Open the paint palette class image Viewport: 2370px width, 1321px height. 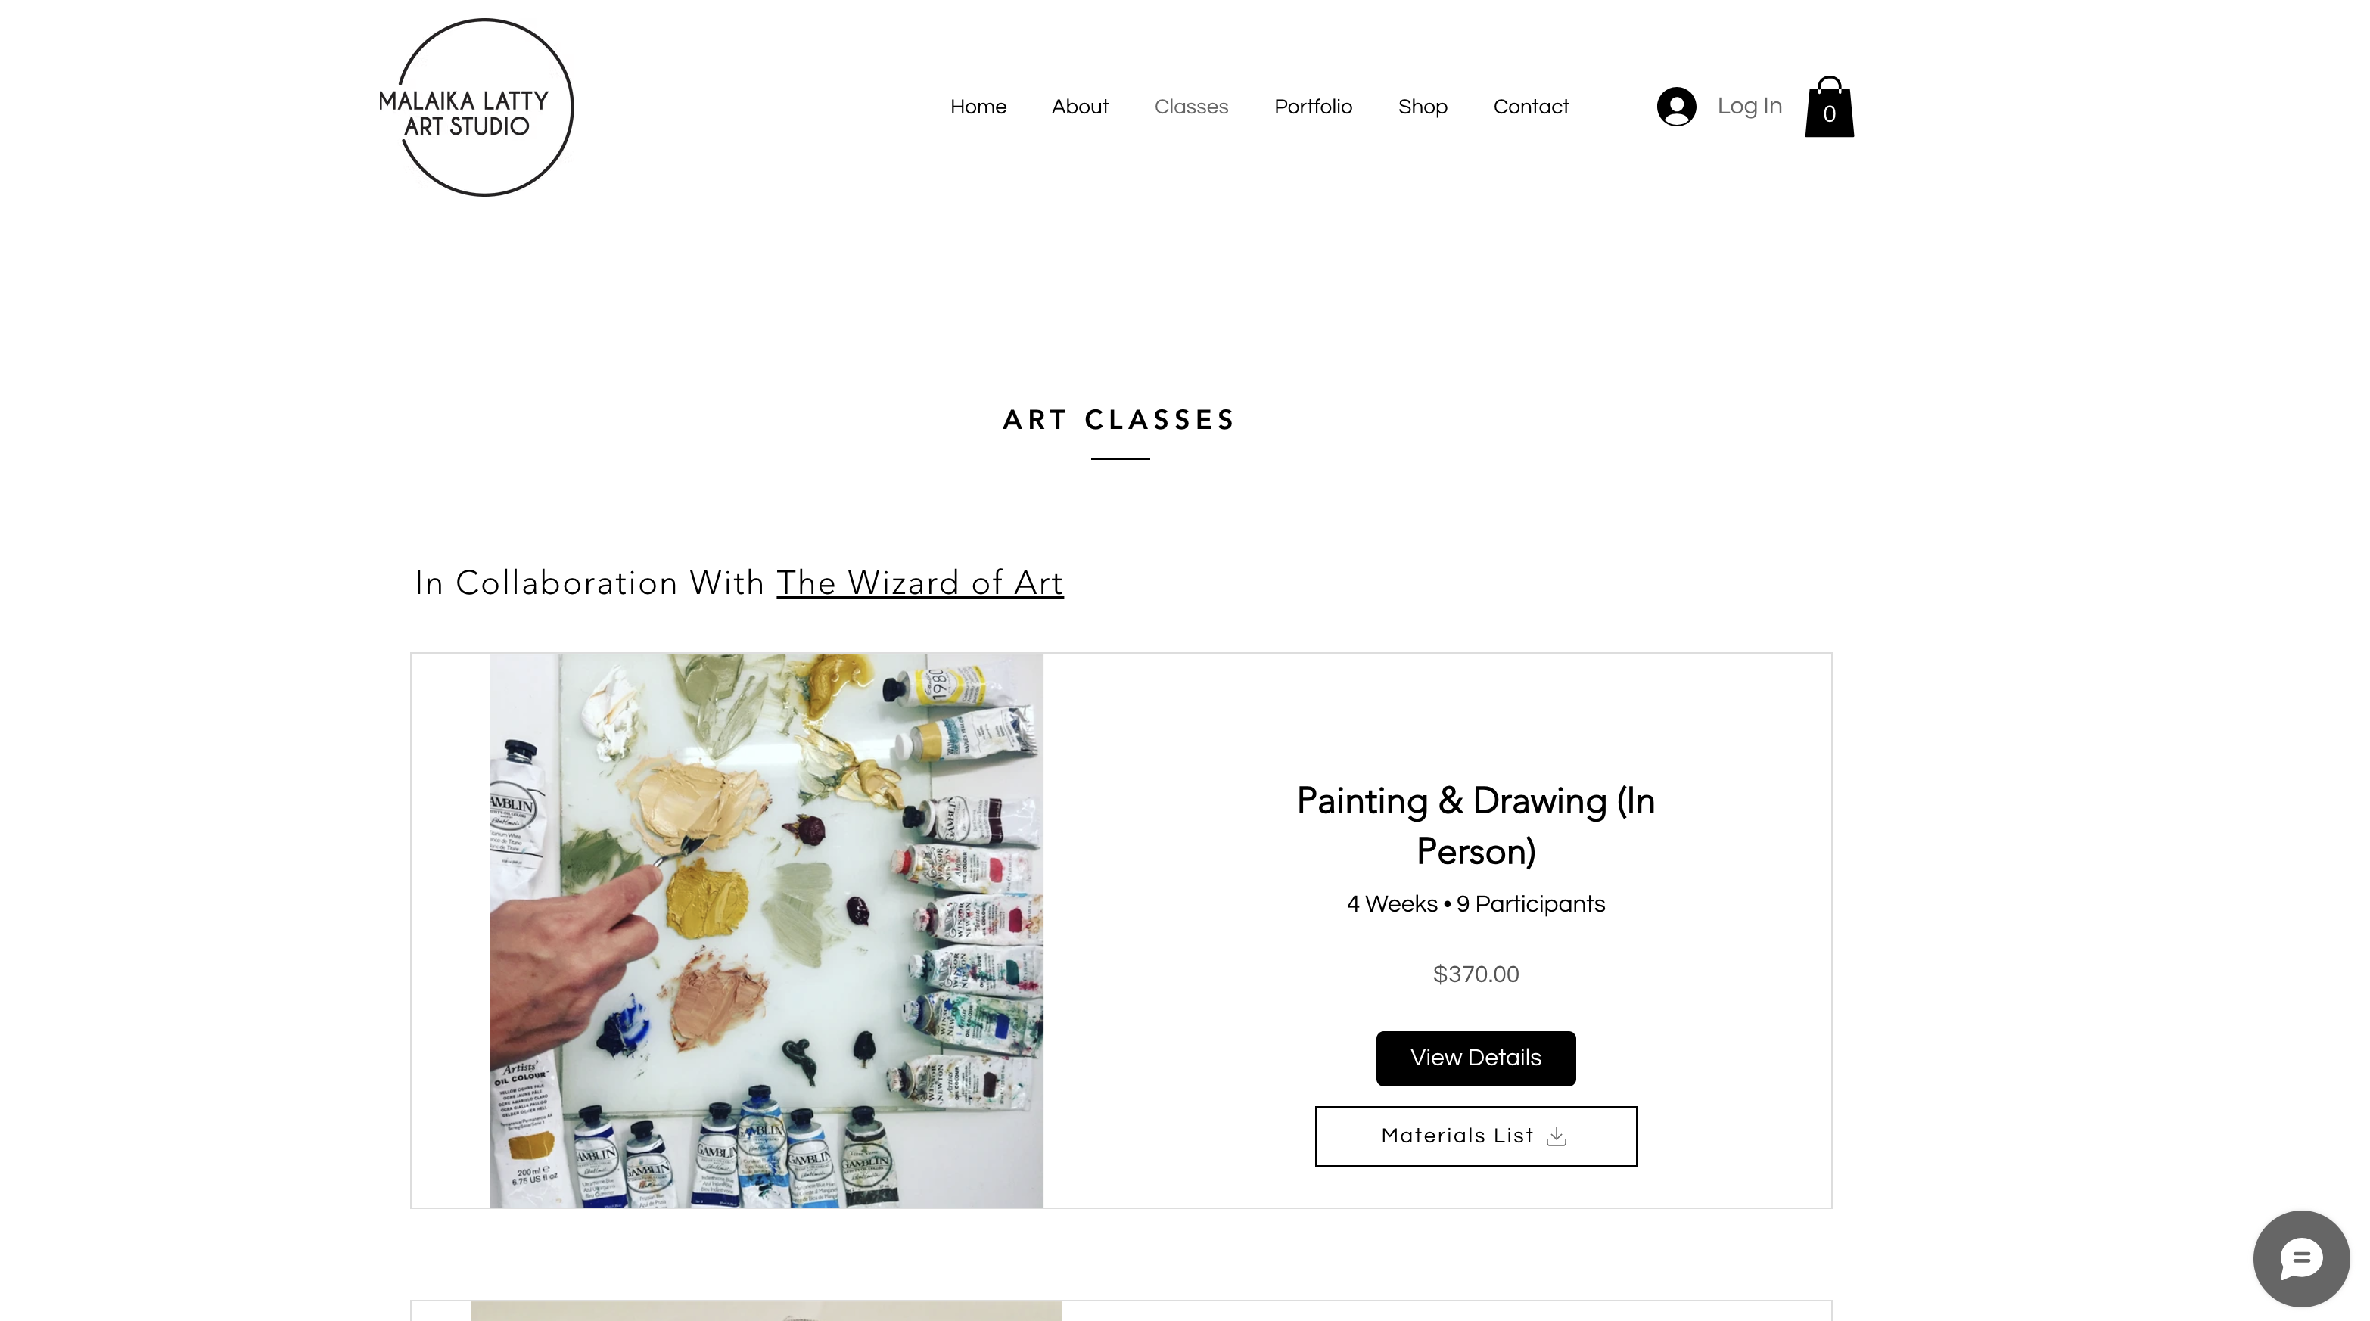click(767, 930)
